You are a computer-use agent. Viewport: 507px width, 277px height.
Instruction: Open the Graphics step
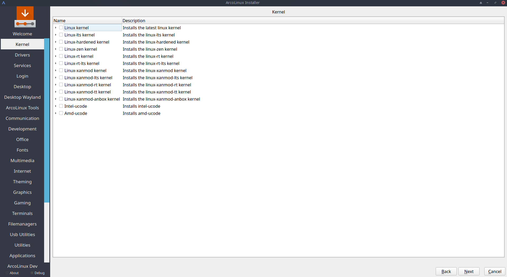tap(22, 192)
